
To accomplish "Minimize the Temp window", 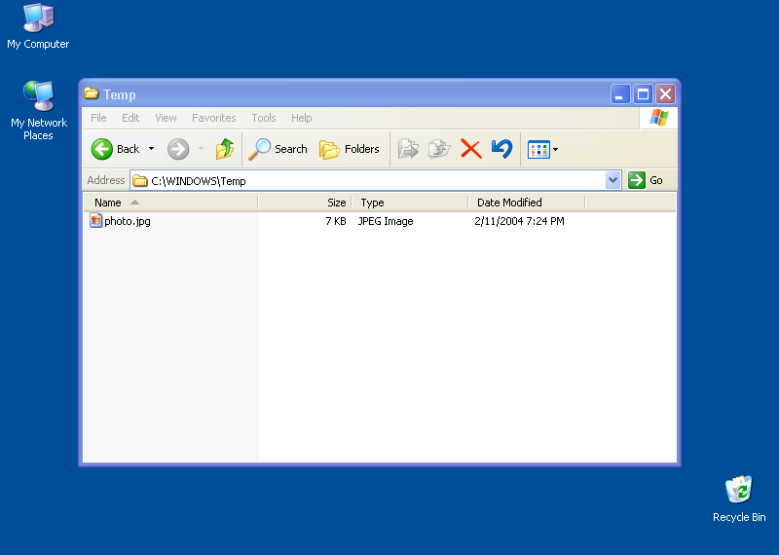I will 620,93.
